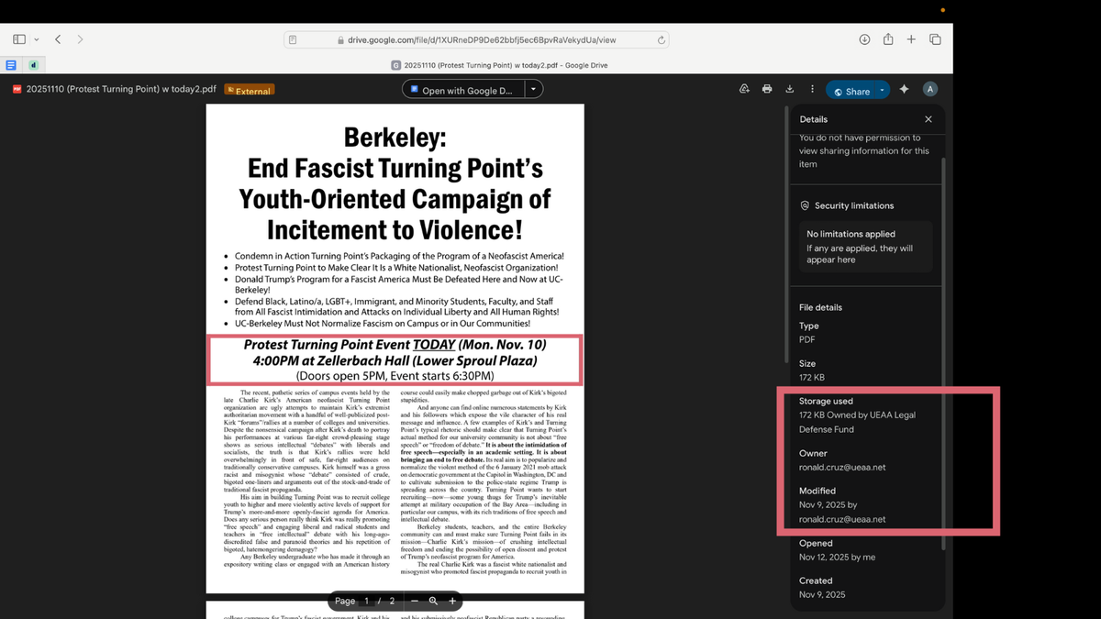1101x619 pixels.
Task: Open the sidebar options chevron menu
Action: tap(36, 39)
